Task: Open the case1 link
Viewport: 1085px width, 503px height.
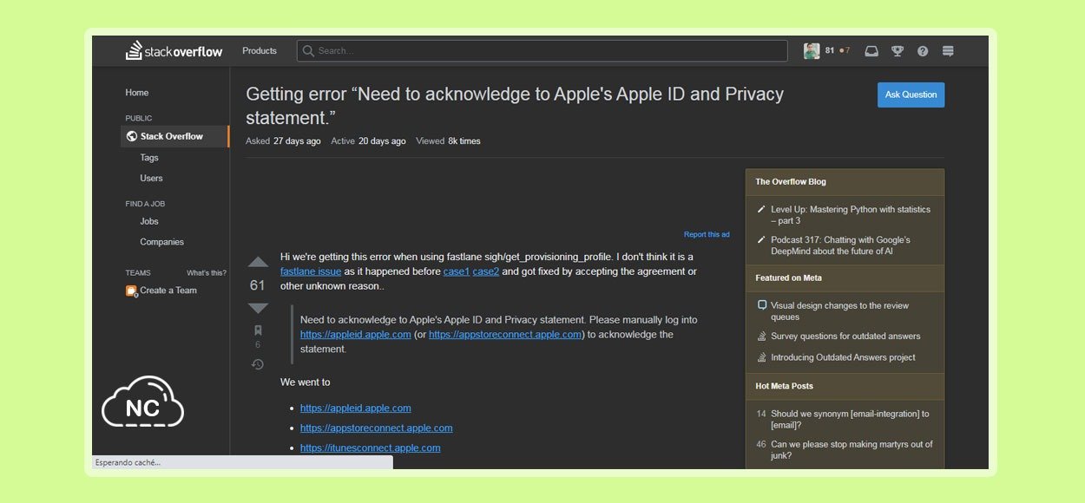Action: pyautogui.click(x=457, y=271)
